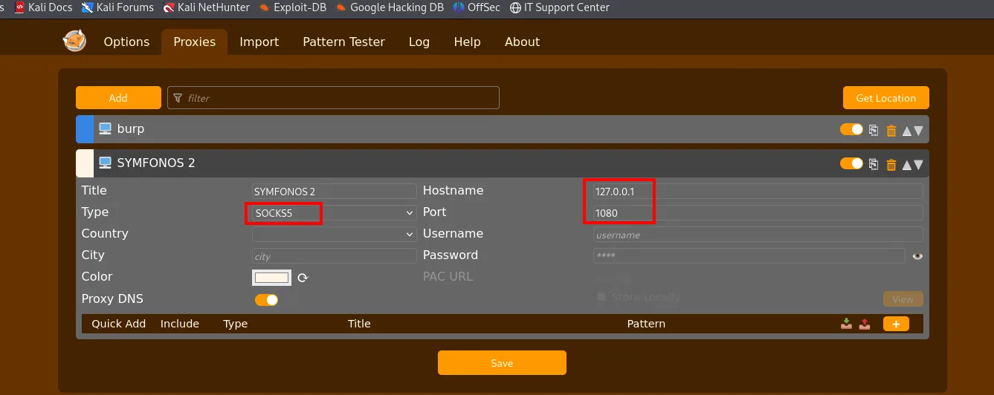Open the Help tab

pyautogui.click(x=467, y=42)
